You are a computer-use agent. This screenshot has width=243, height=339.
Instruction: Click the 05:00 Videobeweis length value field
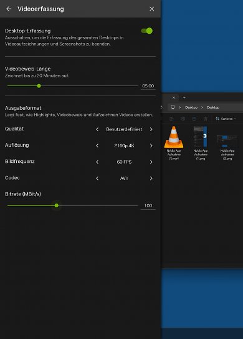tap(148, 86)
